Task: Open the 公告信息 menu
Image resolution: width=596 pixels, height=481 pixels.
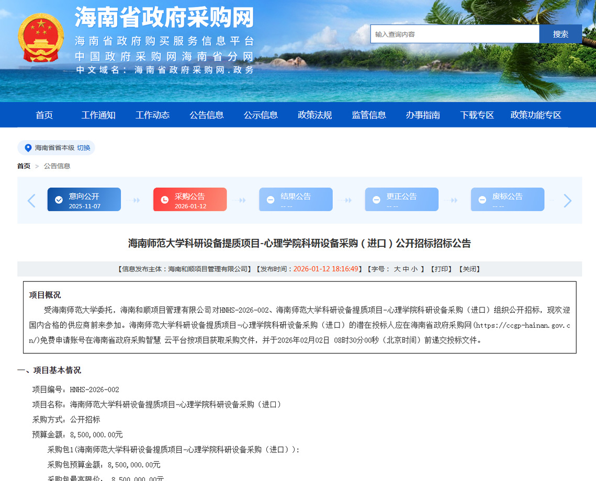Action: coord(207,115)
